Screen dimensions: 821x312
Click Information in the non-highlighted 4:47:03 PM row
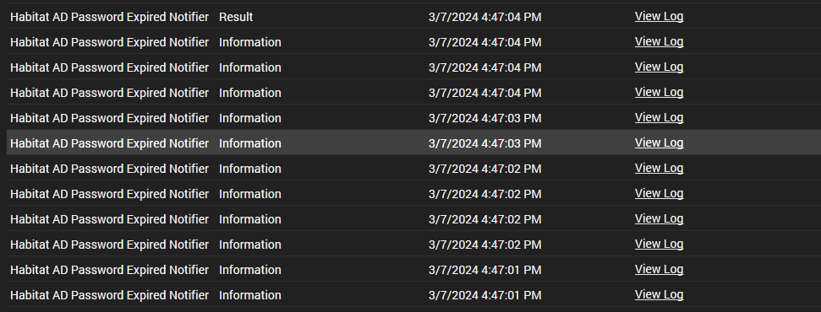point(249,118)
